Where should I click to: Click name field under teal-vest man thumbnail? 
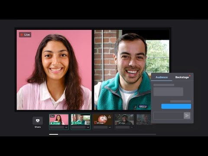click(x=78, y=127)
